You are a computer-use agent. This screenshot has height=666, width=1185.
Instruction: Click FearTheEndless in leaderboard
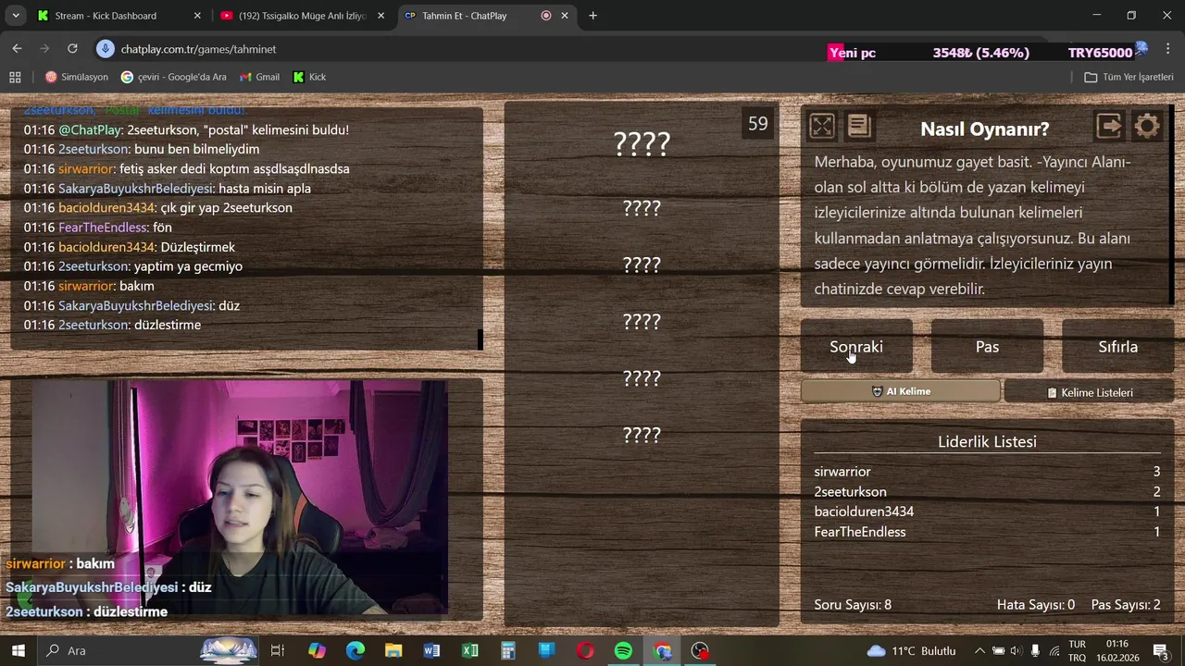(860, 532)
